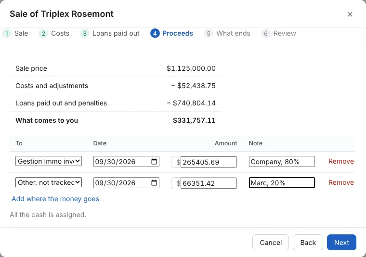The width and height of the screenshot is (366, 257).
Task: Select the loans amount $740,804.14
Action: (x=194, y=103)
